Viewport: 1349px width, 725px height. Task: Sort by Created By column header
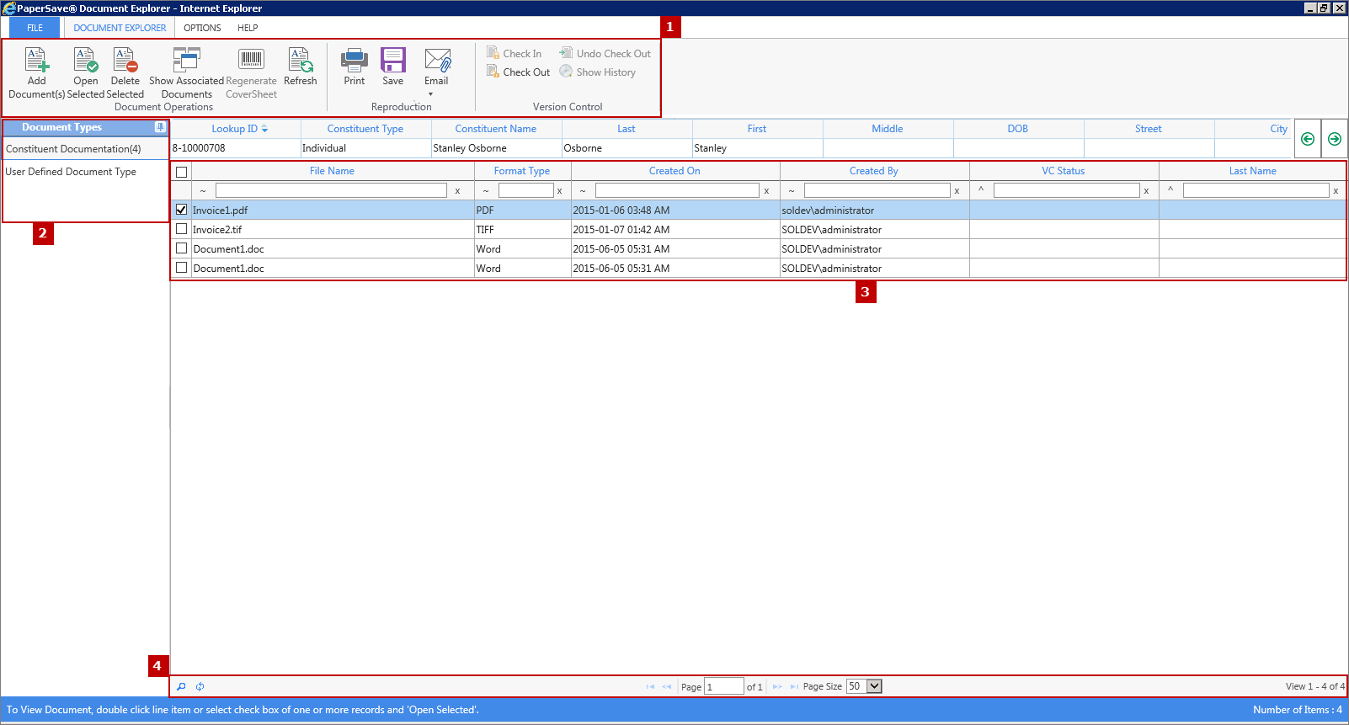point(874,171)
